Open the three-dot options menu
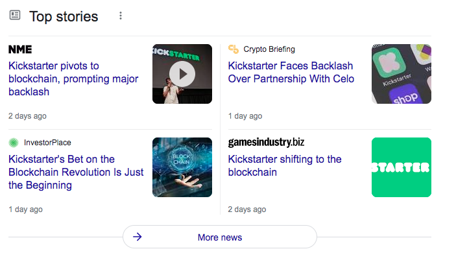 coord(121,16)
